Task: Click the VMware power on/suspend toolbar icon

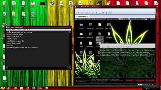Action: coord(76,13)
